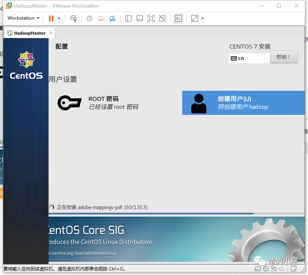Close the HadoopMaster tab
This screenshot has width=308, height=275.
(51, 33)
